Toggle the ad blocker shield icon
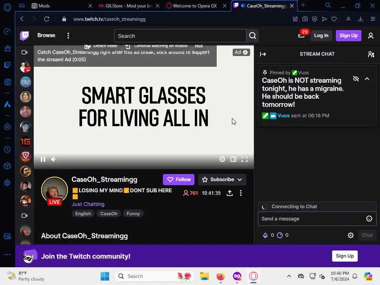Image resolution: width=380 pixels, height=285 pixels. pyautogui.click(x=315, y=19)
